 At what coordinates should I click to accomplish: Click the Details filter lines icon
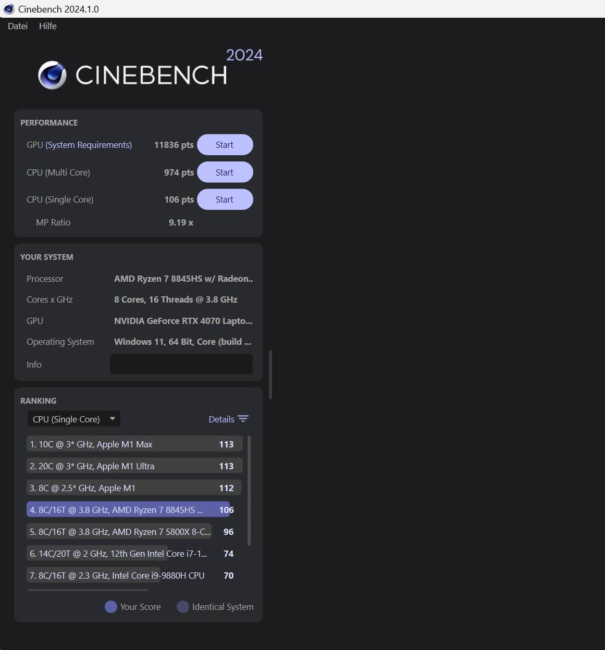(x=243, y=419)
